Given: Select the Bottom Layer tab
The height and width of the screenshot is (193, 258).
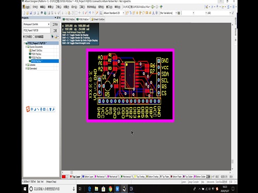Looking at the screenshot, I should (x=88, y=177).
